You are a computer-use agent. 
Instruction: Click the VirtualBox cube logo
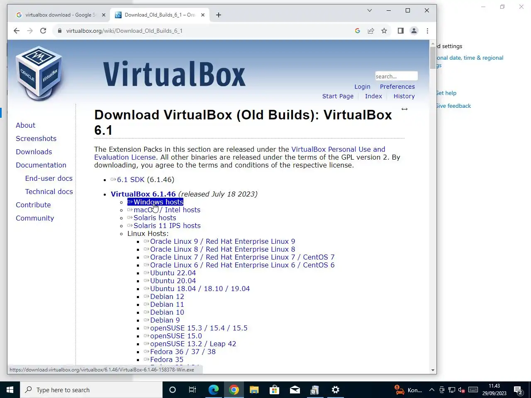(39, 73)
